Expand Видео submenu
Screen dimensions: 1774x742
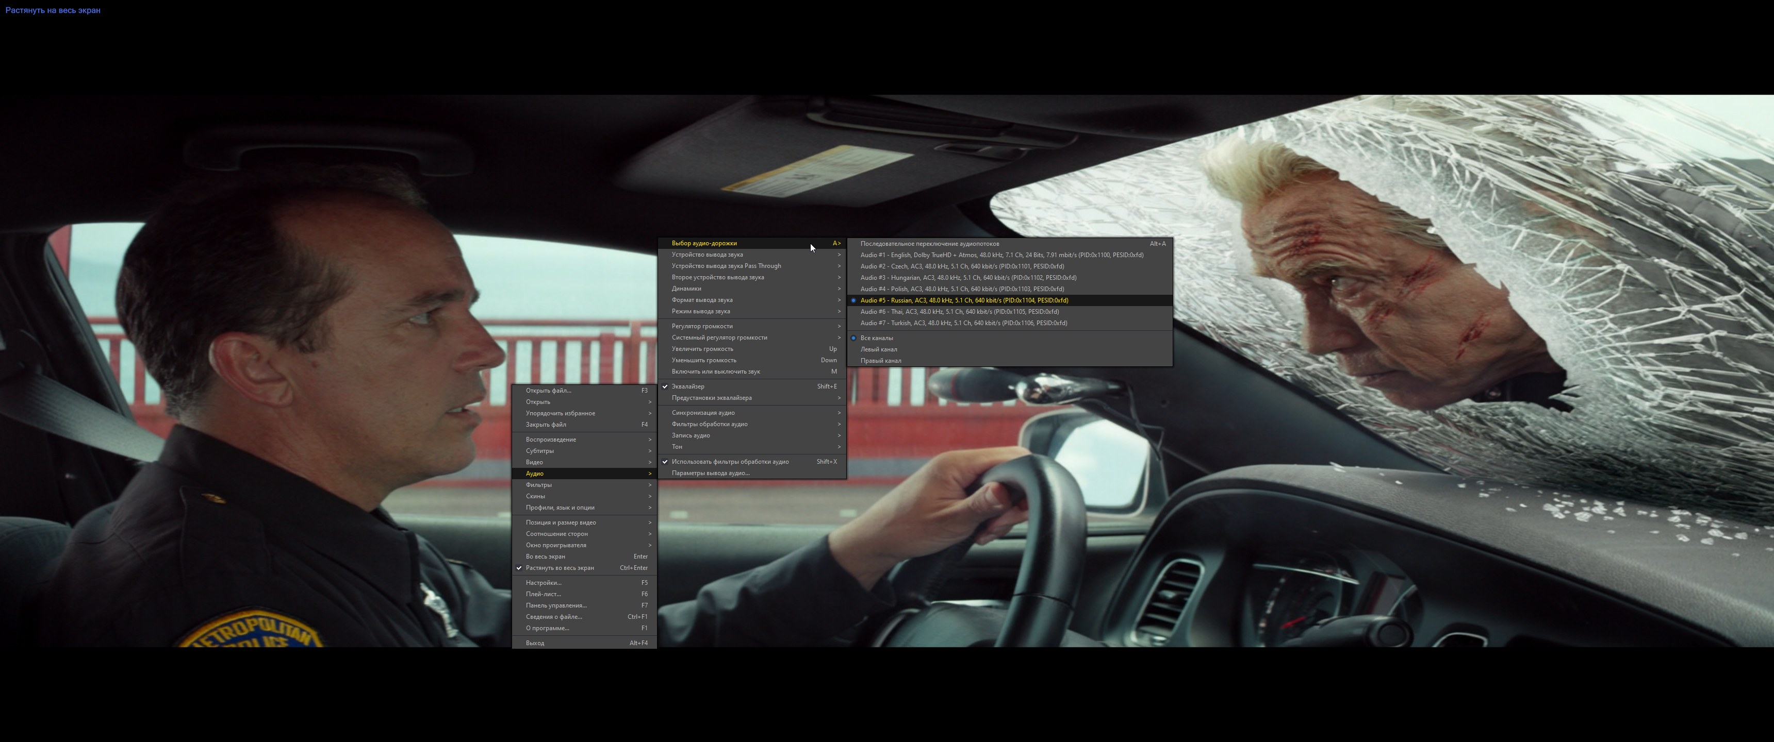[x=584, y=463]
